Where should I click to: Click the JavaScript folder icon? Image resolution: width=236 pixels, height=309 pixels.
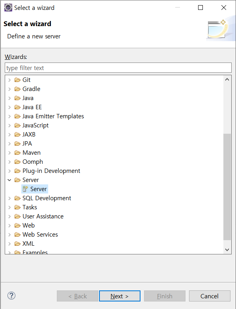click(x=17, y=125)
